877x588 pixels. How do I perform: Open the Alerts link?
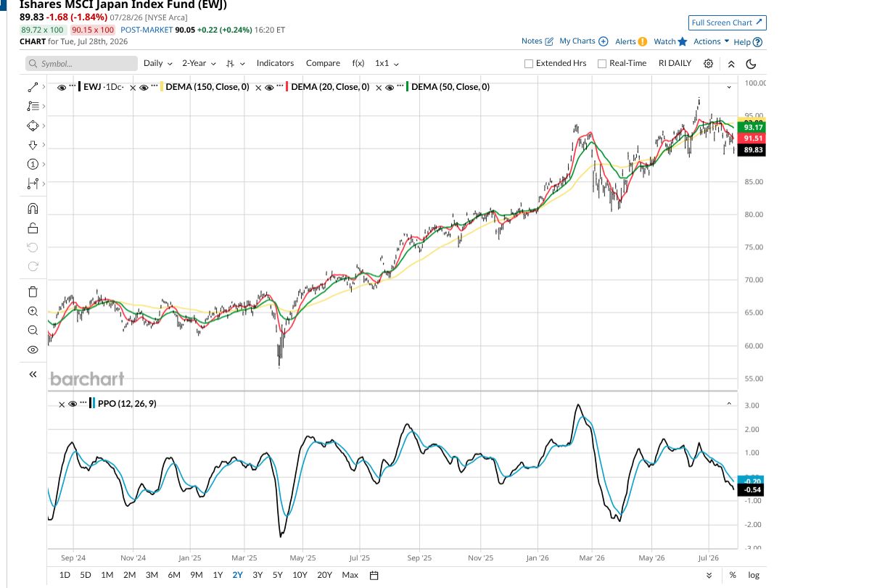tap(631, 41)
